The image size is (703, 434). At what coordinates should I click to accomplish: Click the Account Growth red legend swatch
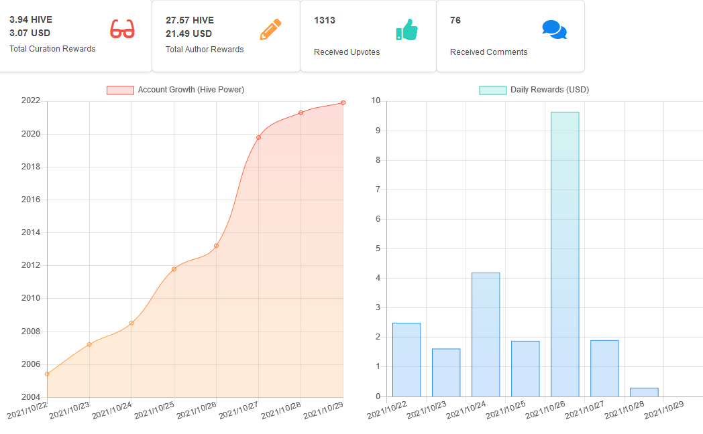tap(120, 90)
